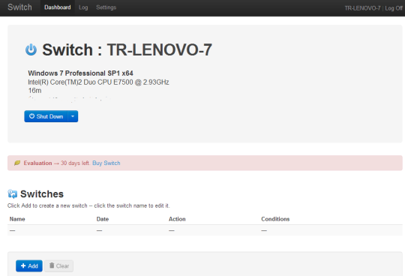This screenshot has width=405, height=276.
Task: Click the Name column header
Action: click(x=17, y=219)
